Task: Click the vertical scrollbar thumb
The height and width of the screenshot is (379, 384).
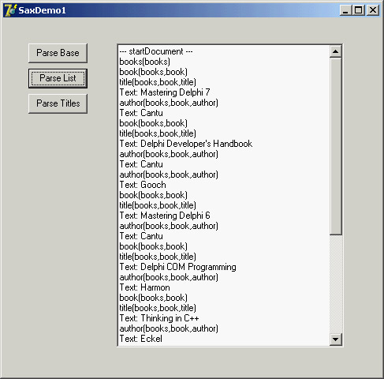Action: point(336,146)
